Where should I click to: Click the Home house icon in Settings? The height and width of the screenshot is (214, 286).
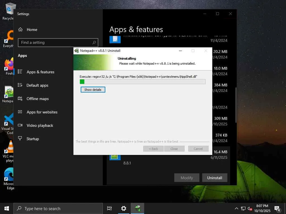click(x=20, y=30)
